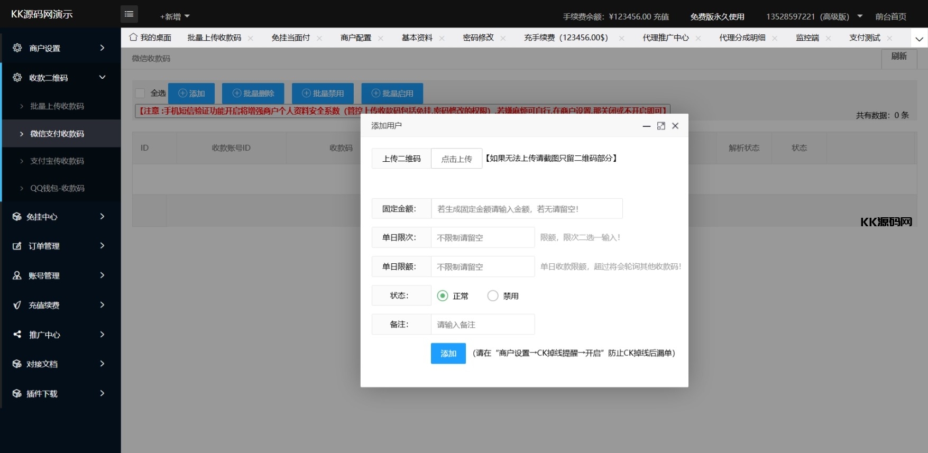The height and width of the screenshot is (453, 928).
Task: Select the 正常 status radio button
Action: [x=443, y=295]
